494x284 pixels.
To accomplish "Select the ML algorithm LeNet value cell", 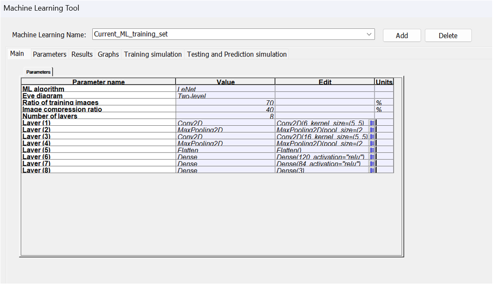I will tap(225, 89).
